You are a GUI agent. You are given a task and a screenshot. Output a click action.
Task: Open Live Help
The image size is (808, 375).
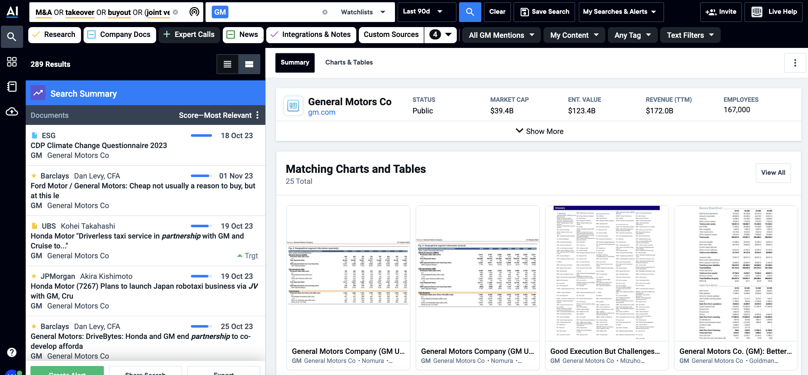pos(774,12)
